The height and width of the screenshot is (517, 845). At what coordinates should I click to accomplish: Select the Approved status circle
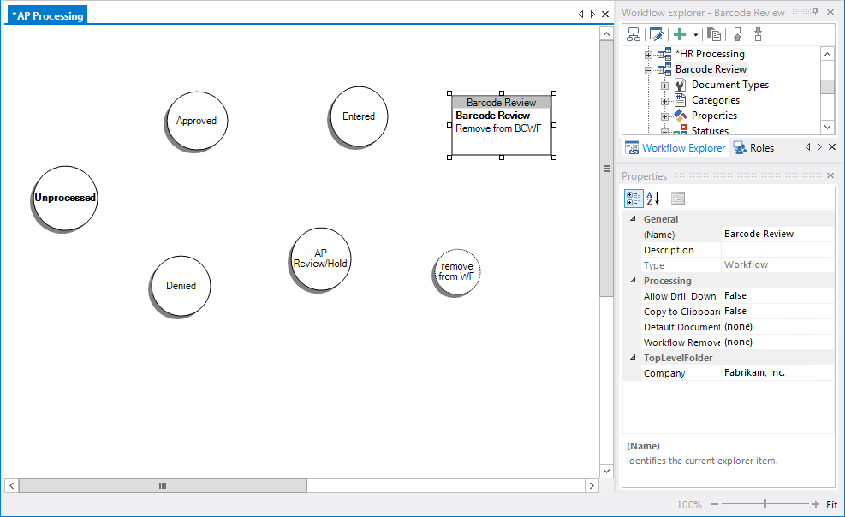click(x=196, y=122)
